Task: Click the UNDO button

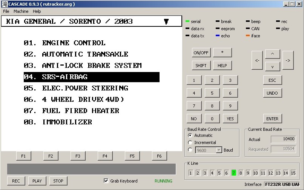Action: [x=272, y=93]
